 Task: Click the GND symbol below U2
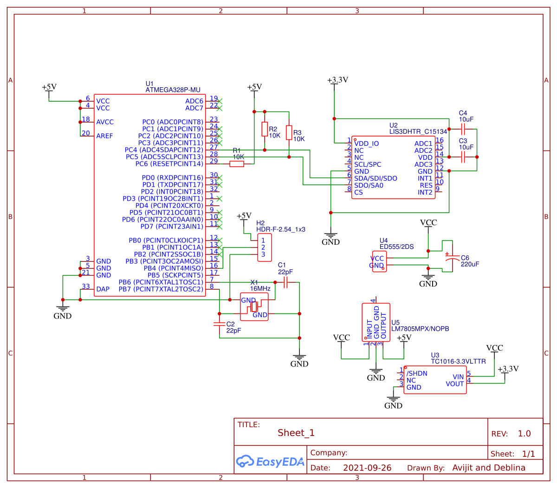coord(330,238)
